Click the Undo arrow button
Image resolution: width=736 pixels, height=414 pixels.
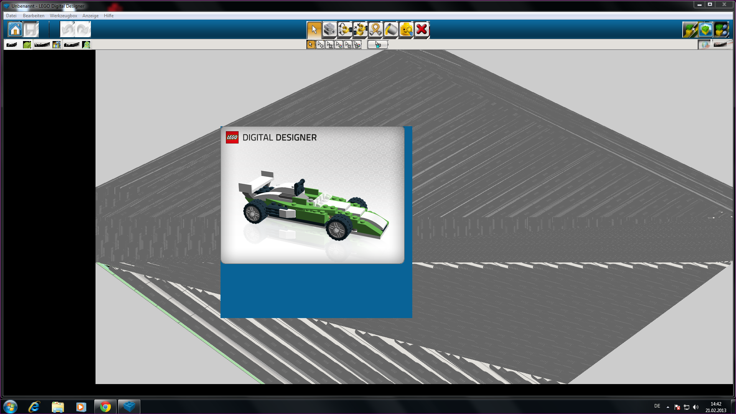click(68, 30)
